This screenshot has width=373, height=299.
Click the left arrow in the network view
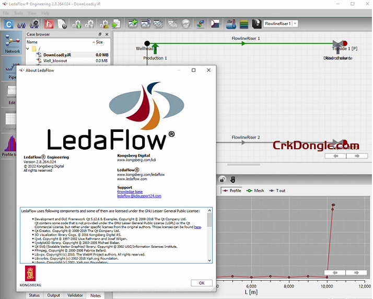pyautogui.click(x=335, y=156)
